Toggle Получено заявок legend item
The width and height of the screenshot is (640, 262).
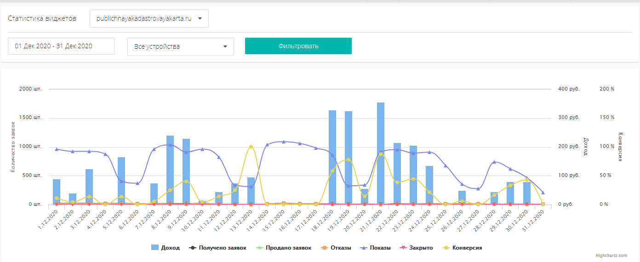pyautogui.click(x=218, y=248)
